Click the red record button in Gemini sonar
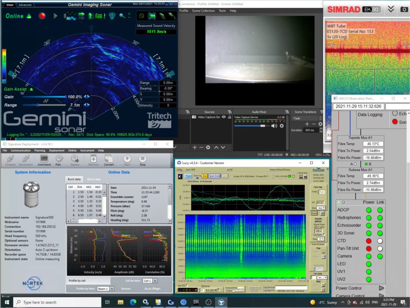 pyautogui.click(x=42, y=16)
